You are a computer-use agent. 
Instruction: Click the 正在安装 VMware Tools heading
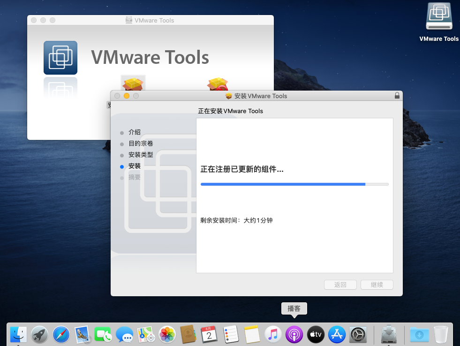tap(230, 111)
